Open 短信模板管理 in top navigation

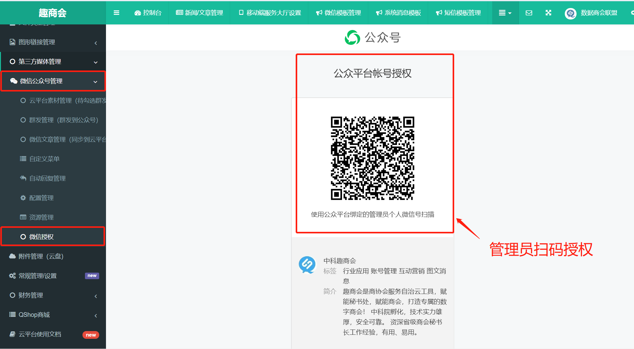pos(459,13)
